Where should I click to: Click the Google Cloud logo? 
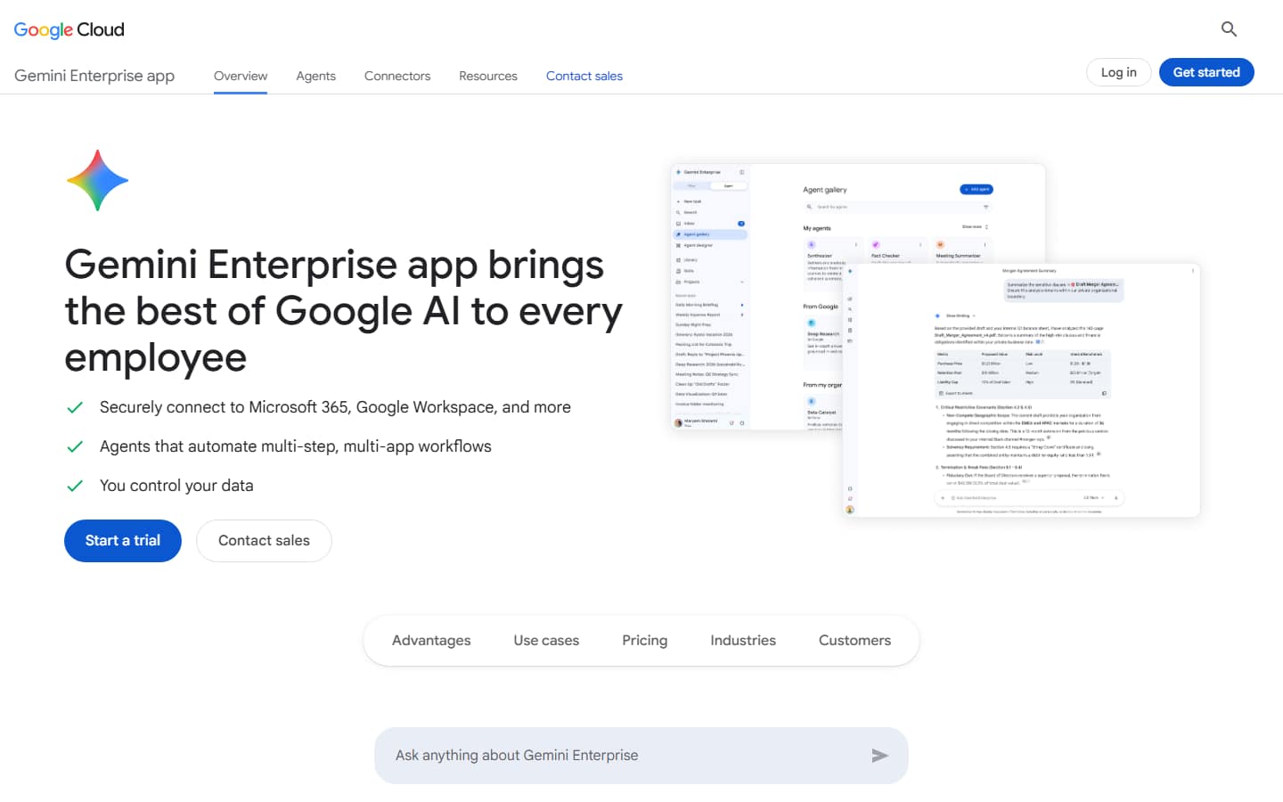[69, 29]
